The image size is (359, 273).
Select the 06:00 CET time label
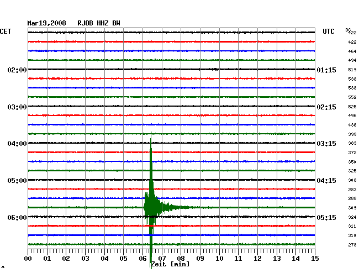[17, 217]
